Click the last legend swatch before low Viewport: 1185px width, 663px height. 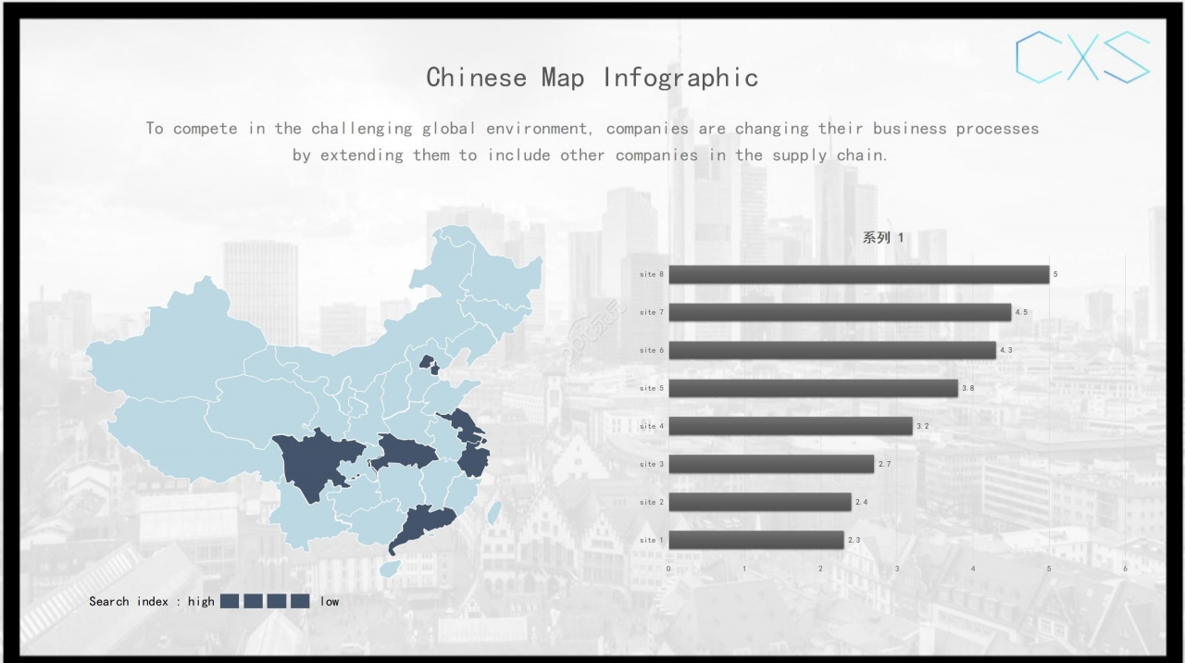coord(300,602)
